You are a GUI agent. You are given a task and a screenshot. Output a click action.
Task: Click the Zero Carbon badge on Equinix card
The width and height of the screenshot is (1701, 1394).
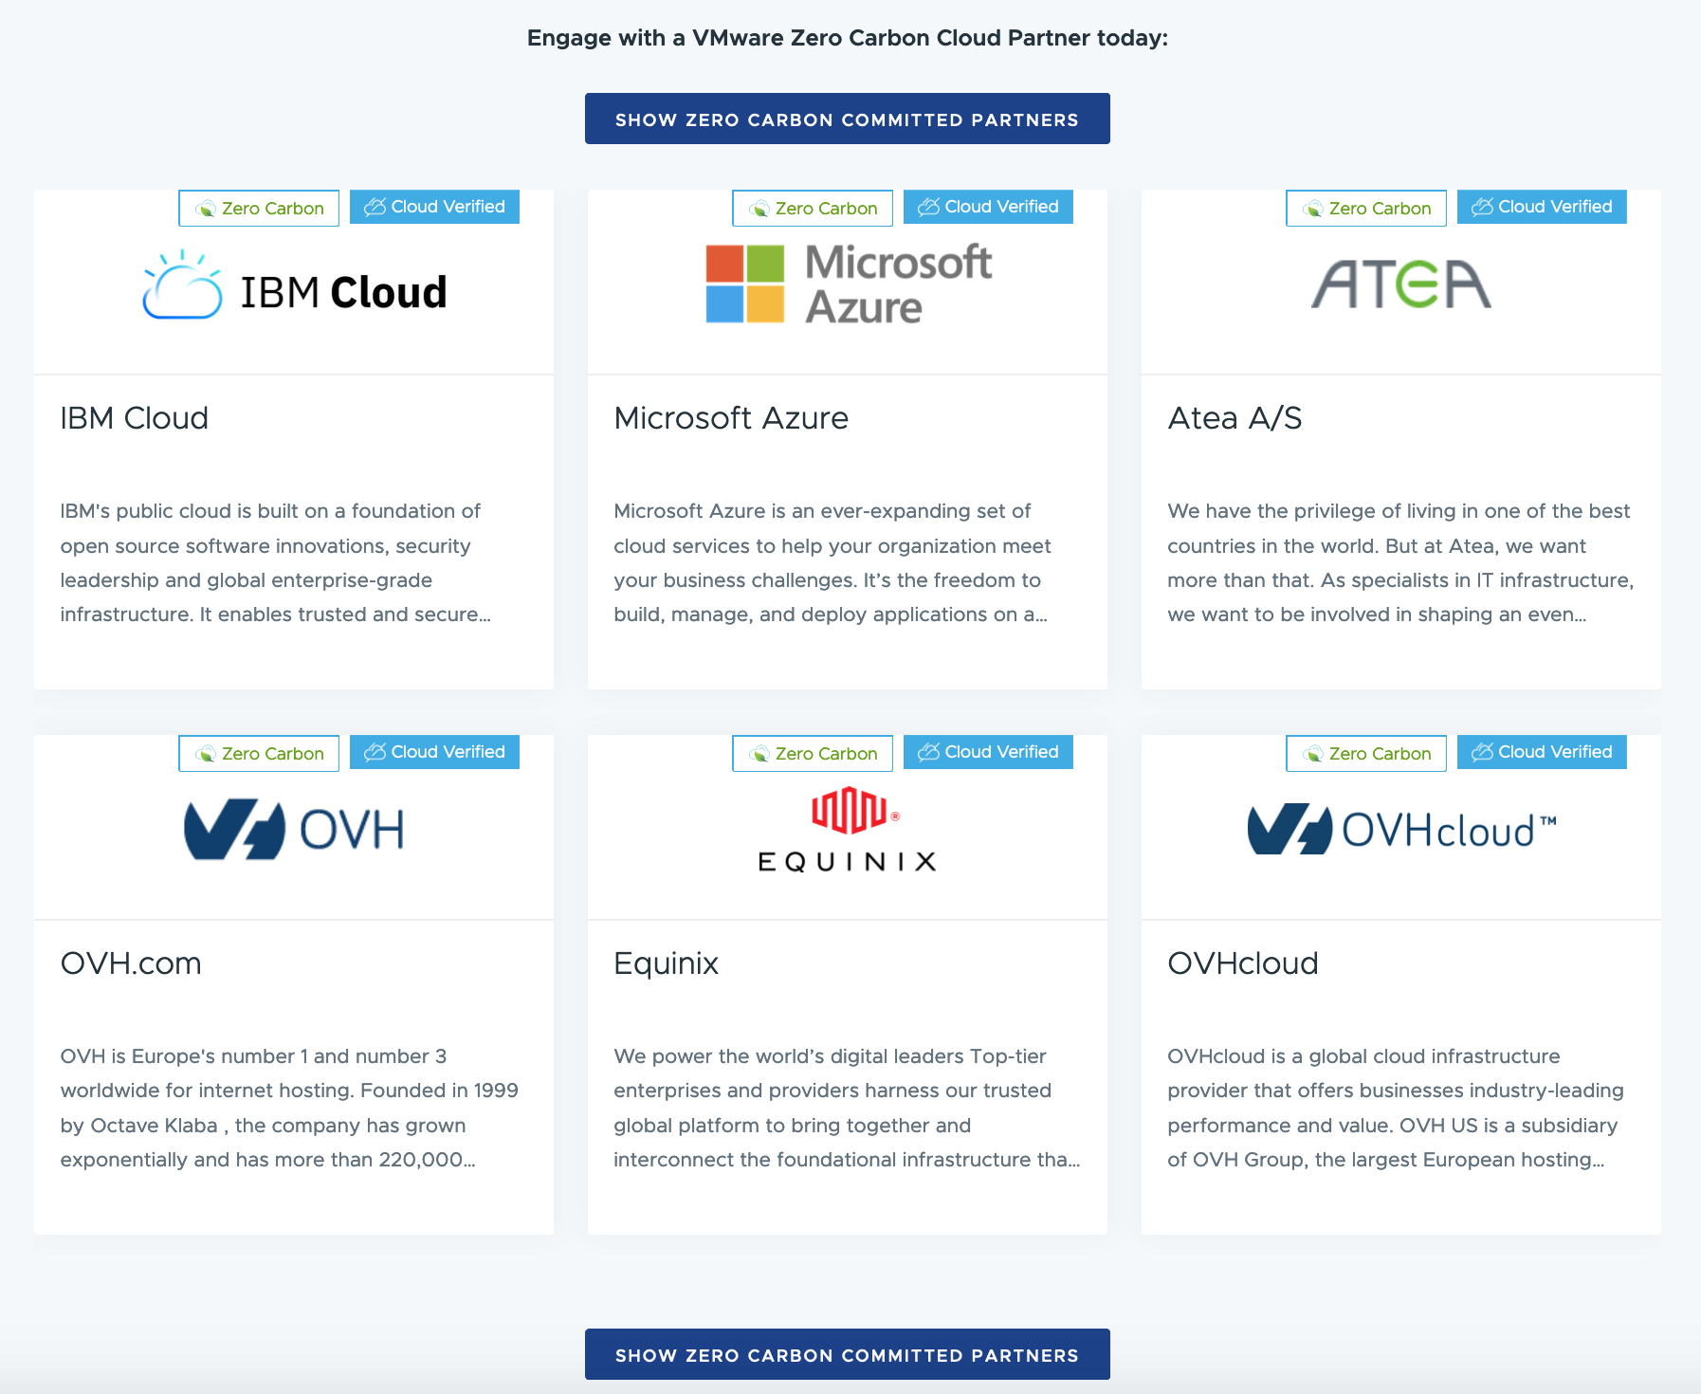(x=813, y=754)
